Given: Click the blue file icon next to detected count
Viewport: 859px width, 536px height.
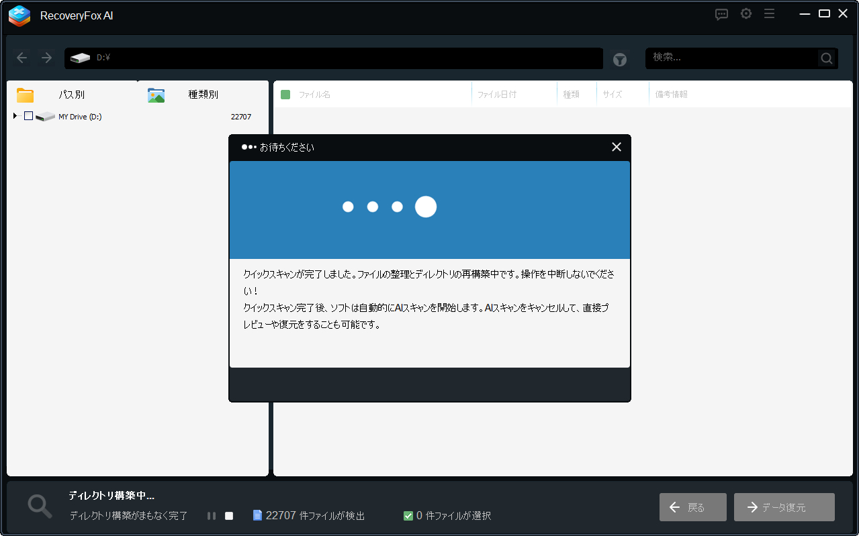Looking at the screenshot, I should coord(257,516).
